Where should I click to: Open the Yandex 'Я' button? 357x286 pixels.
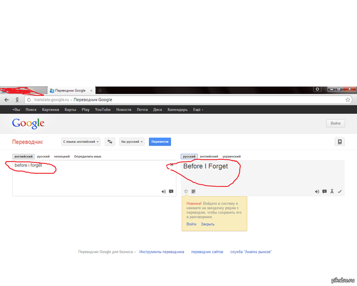coord(17,100)
